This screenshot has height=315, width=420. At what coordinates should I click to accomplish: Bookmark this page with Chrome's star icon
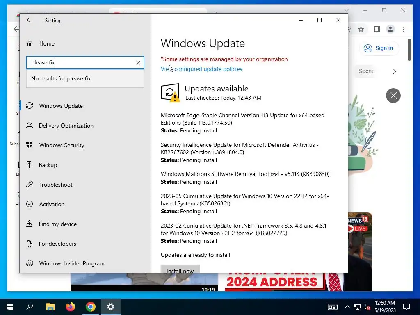tap(361, 29)
